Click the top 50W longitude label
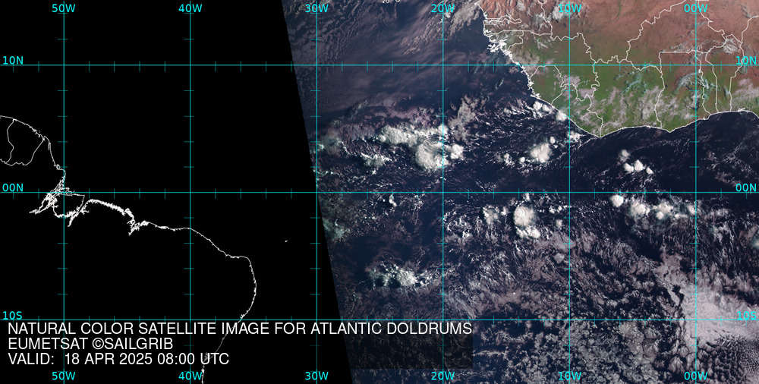Screen dimensions: 759x384 point(64,8)
